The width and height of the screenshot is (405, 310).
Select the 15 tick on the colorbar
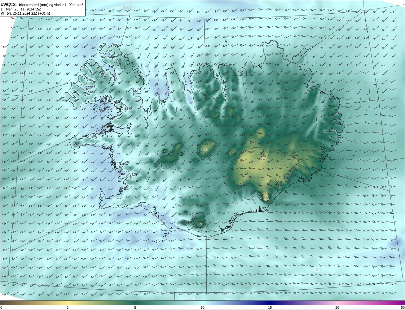[x=270, y=307]
